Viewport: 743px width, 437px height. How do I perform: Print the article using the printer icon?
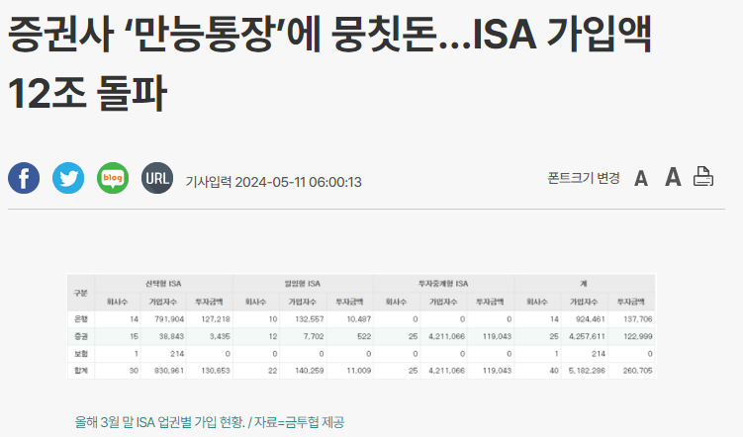point(703,177)
